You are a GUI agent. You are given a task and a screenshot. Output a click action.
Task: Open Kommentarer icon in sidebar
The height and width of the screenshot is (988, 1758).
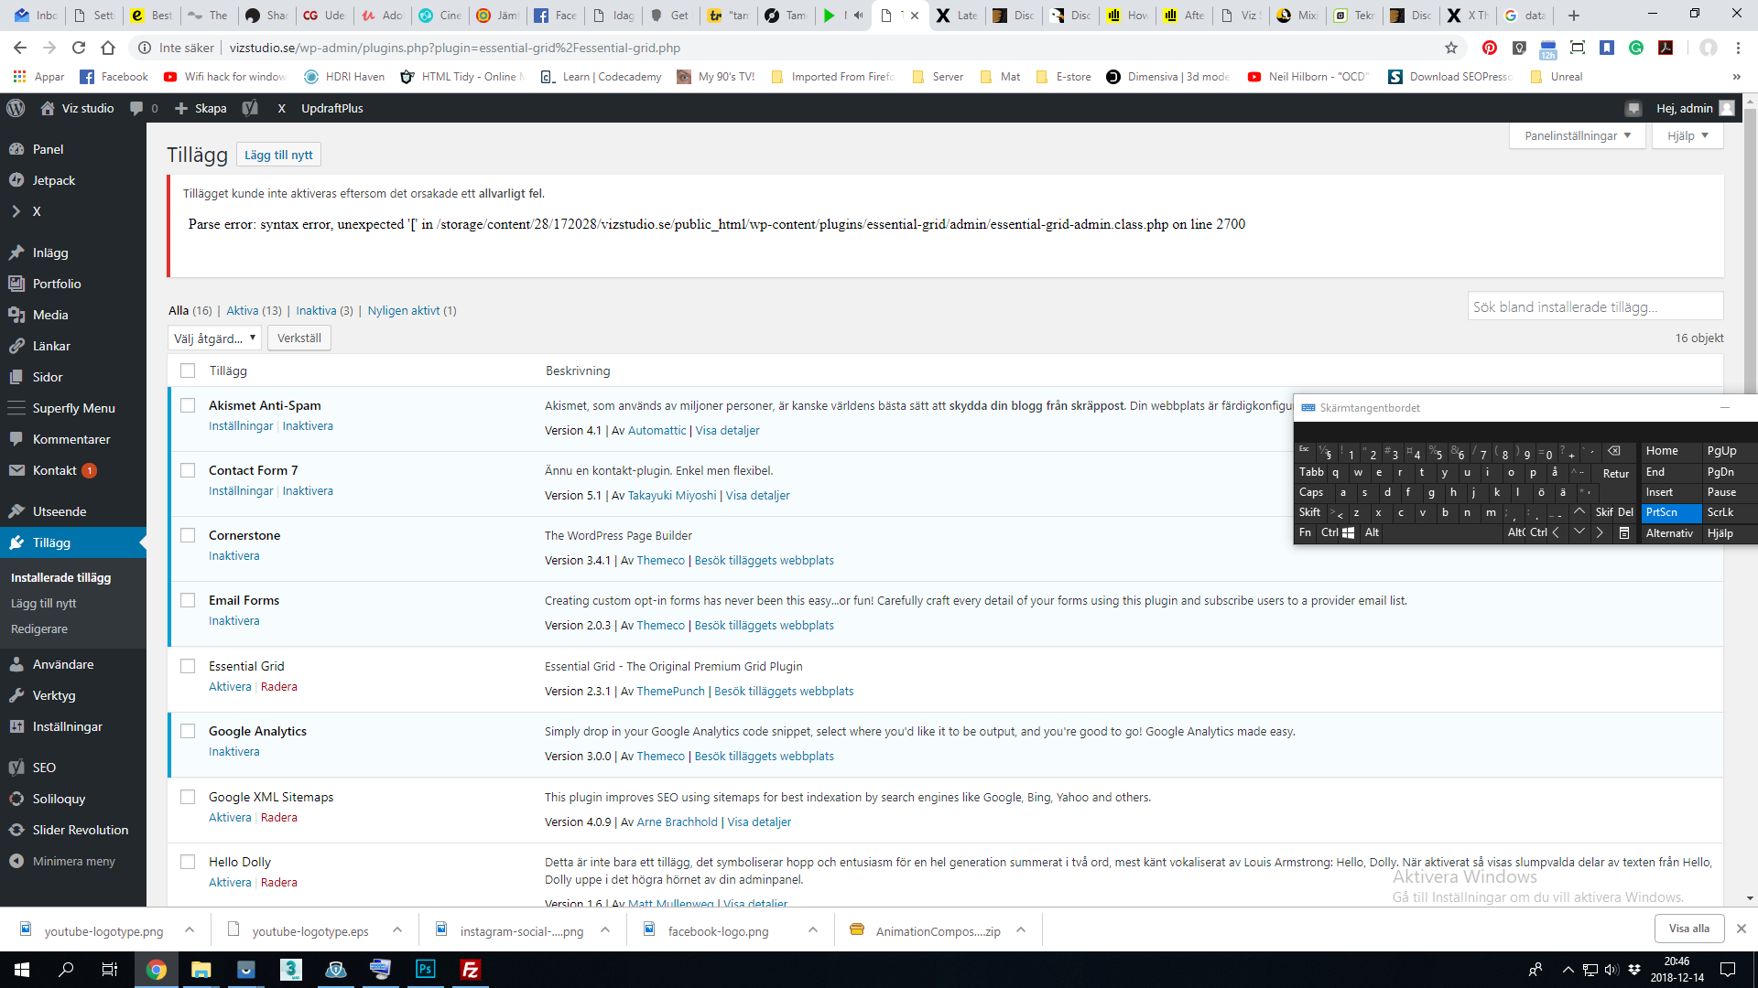coord(16,439)
